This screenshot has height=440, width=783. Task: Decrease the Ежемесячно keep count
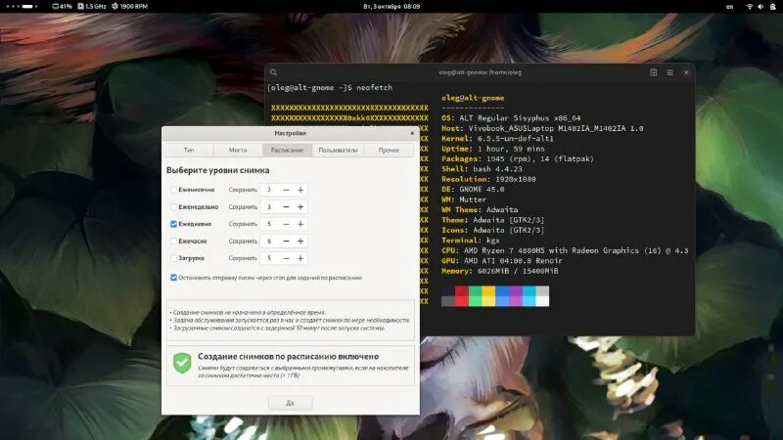click(286, 190)
